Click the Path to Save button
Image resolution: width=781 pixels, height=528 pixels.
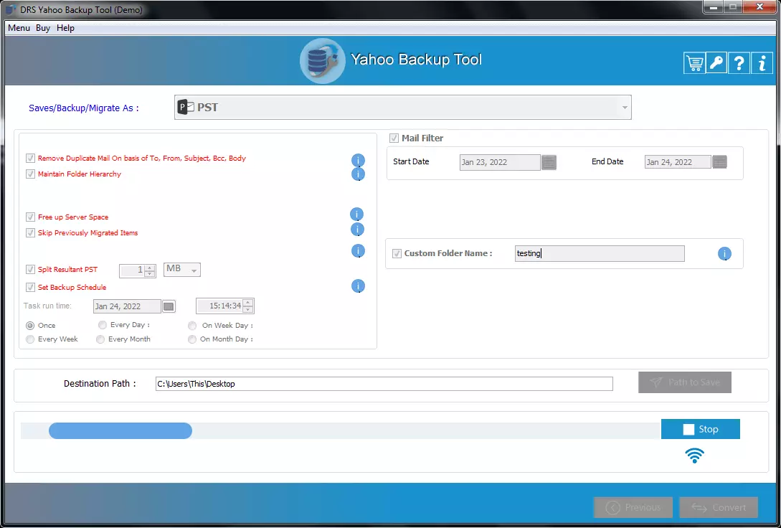[685, 382]
